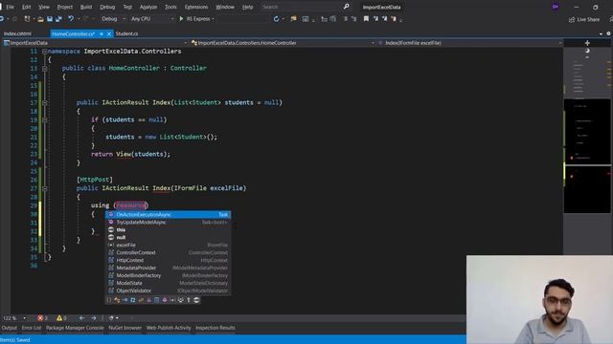
Task: Switch to the Index.cshtml tab
Action: [17, 34]
